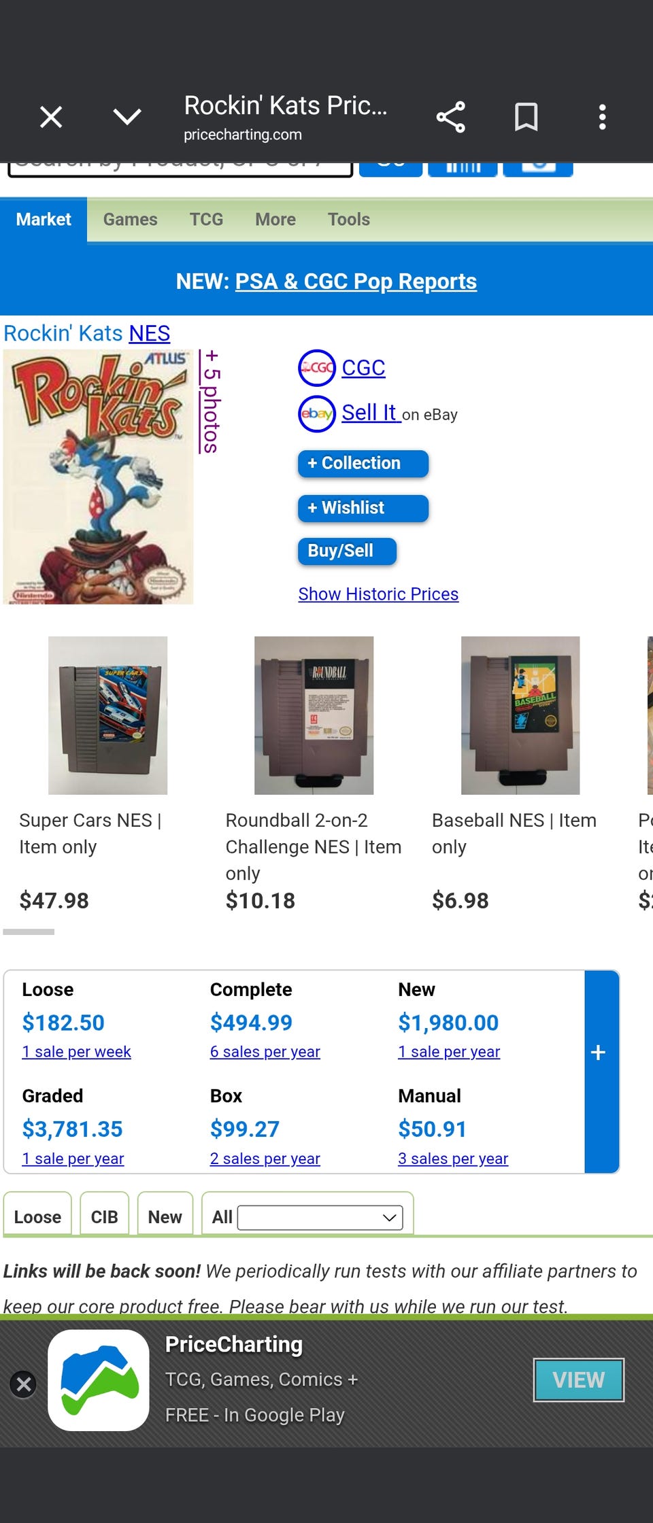Image resolution: width=653 pixels, height=1523 pixels.
Task: Click the eBay logo icon
Action: pyautogui.click(x=317, y=413)
